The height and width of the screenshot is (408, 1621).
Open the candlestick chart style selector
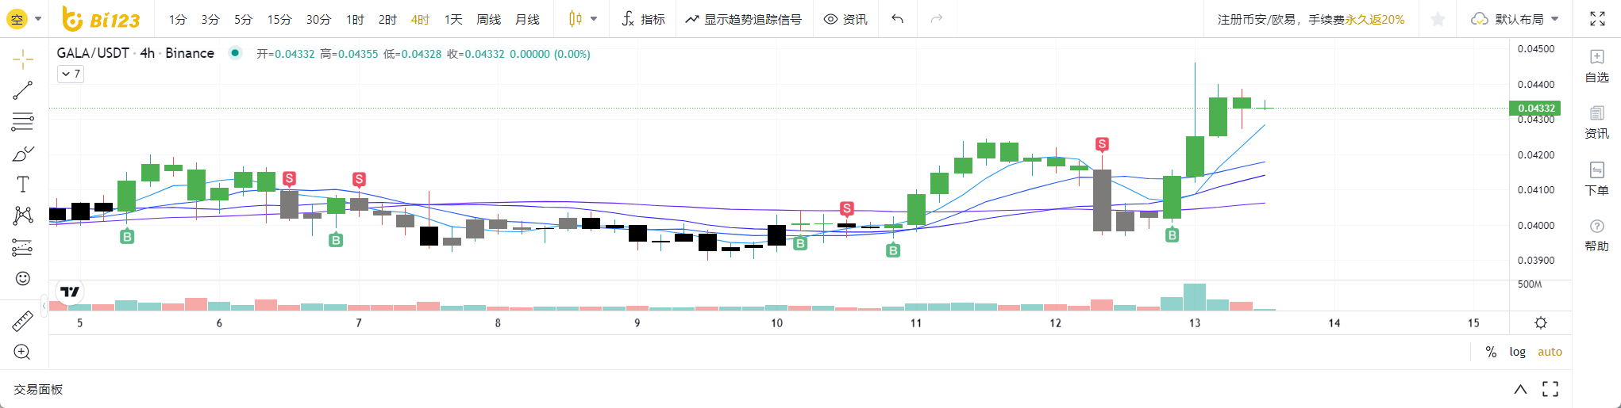[x=576, y=19]
